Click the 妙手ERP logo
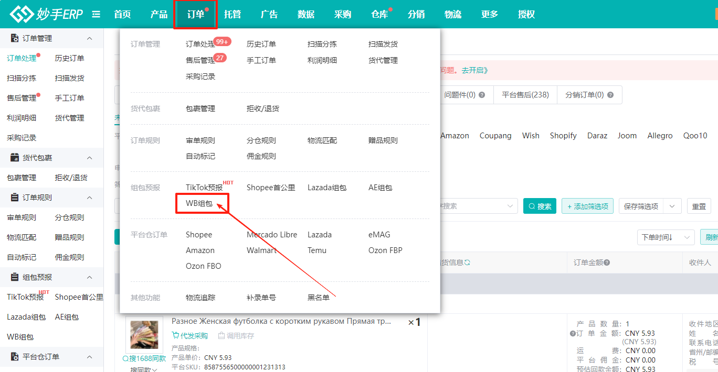718x372 pixels. coord(46,14)
